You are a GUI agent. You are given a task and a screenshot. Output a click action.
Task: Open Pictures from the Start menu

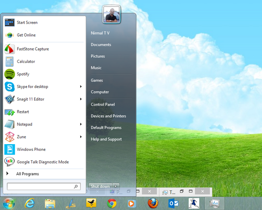point(98,56)
